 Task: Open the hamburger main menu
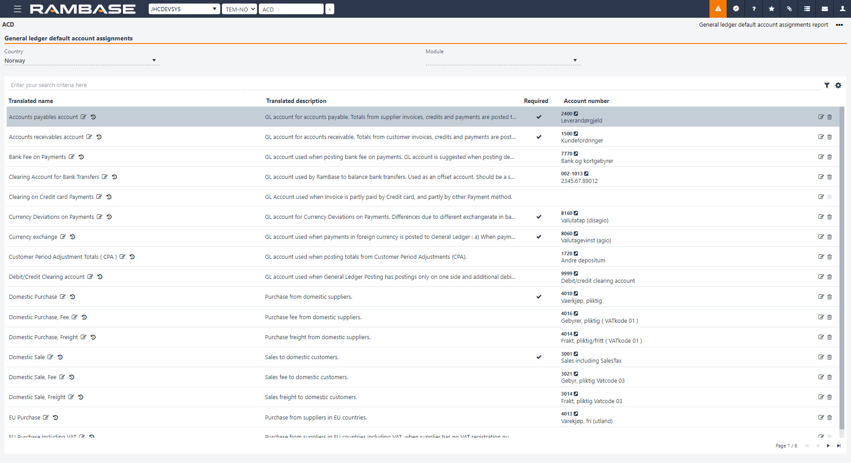pos(17,9)
